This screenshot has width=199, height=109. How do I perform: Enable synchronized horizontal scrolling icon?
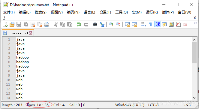[134, 24]
